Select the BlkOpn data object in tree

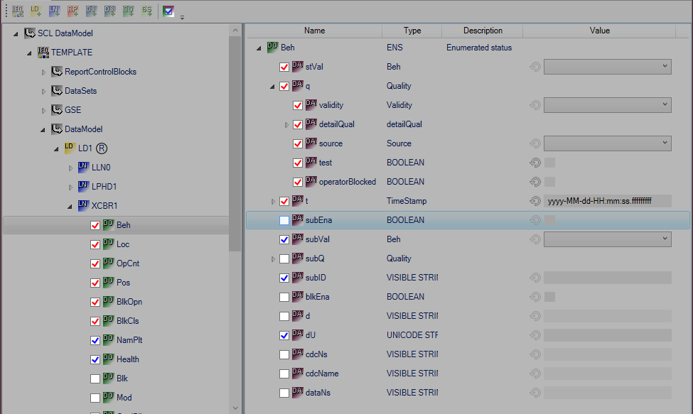[129, 302]
